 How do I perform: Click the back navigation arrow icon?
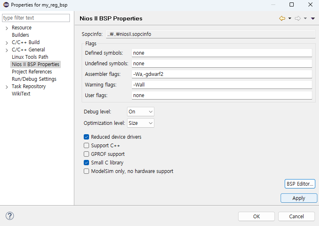[282, 18]
